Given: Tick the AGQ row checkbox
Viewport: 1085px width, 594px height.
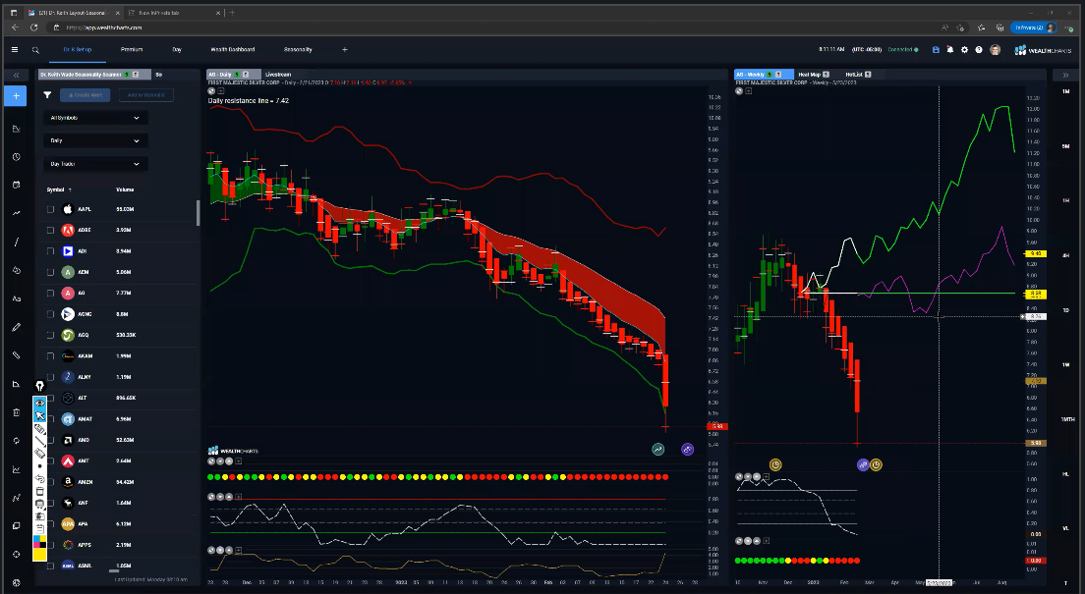Looking at the screenshot, I should tap(50, 335).
